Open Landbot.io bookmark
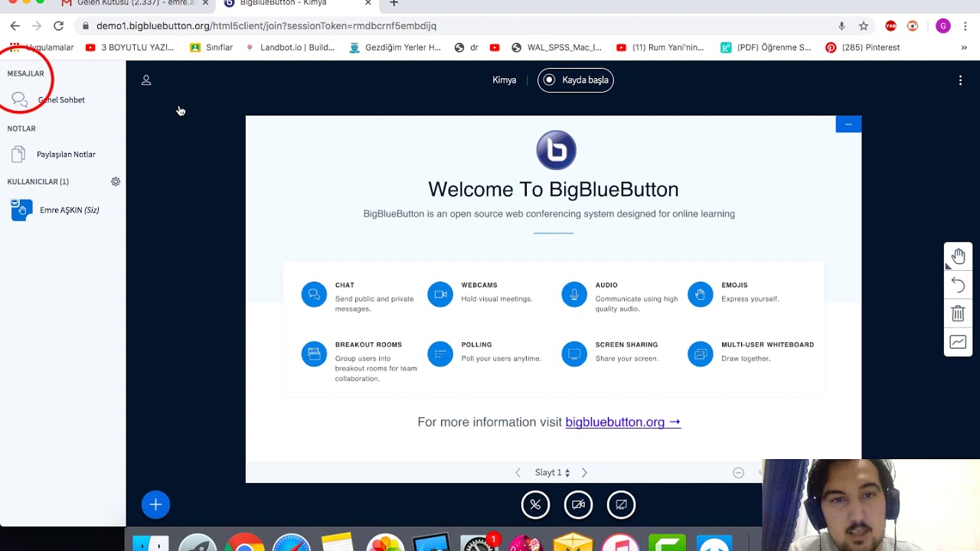Screen dimensions: 980x551 [289, 47]
